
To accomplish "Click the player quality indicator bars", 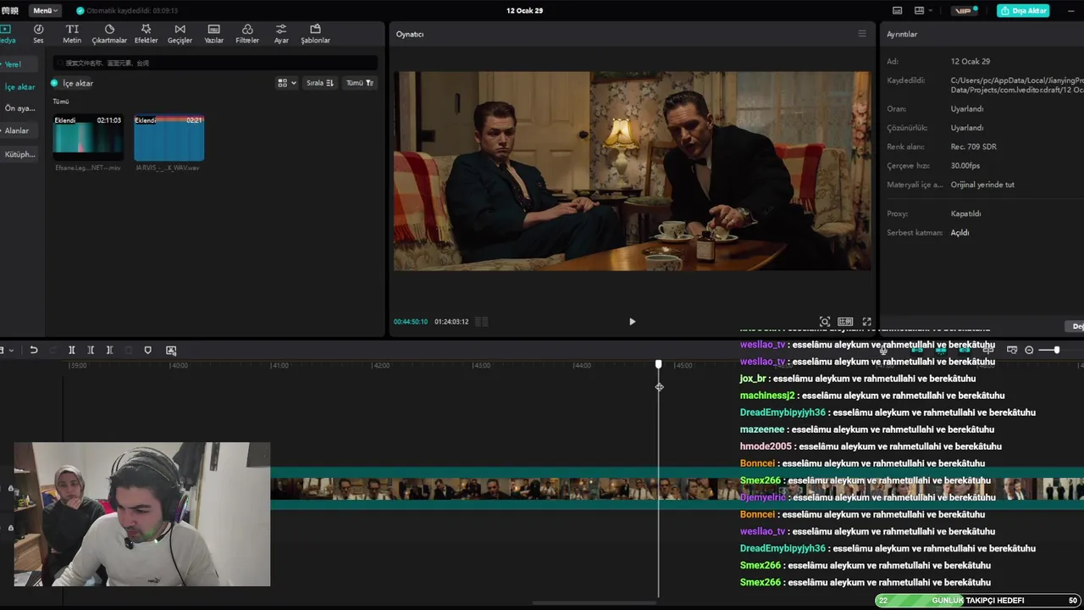I will [481, 322].
